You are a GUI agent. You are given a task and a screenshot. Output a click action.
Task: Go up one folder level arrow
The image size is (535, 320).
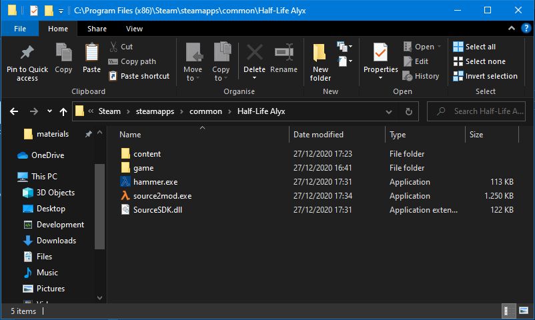click(63, 111)
